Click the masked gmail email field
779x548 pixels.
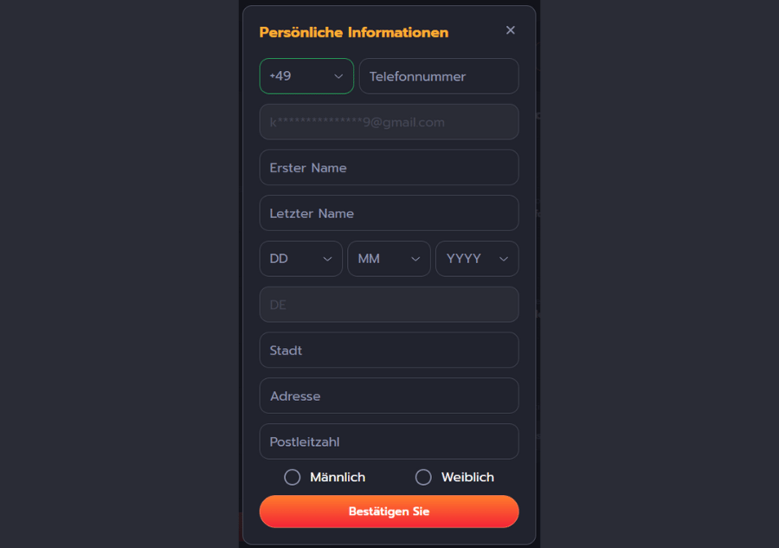[x=389, y=122]
